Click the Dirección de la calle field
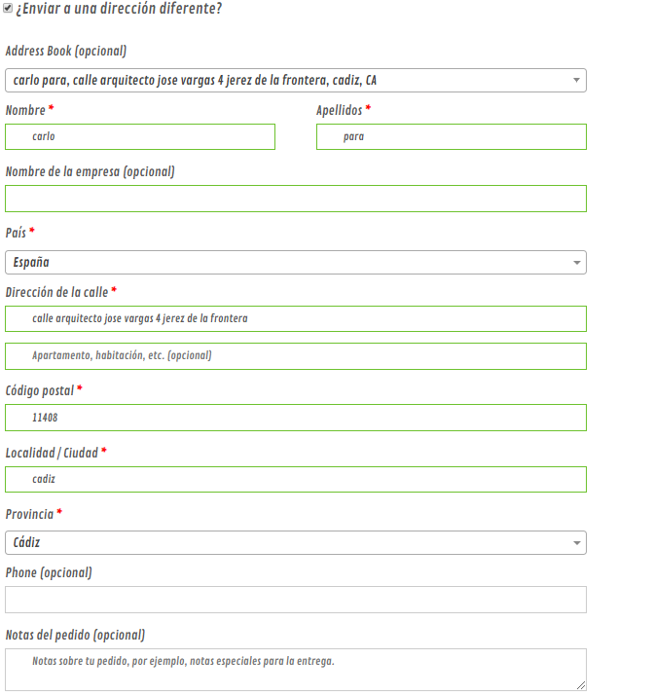This screenshot has width=654, height=696. (296, 318)
